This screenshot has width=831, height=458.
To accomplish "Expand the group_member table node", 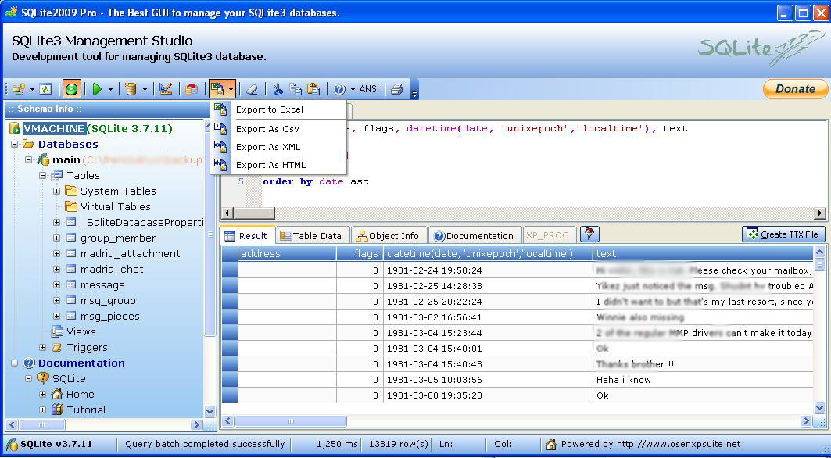I will (x=57, y=238).
